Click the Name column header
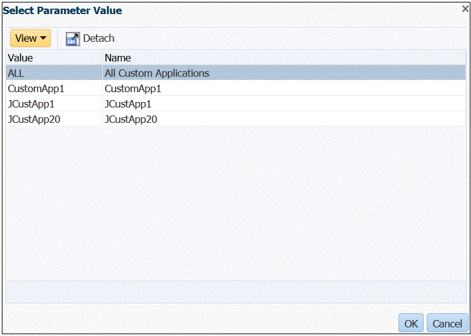The height and width of the screenshot is (336, 471). tap(118, 58)
